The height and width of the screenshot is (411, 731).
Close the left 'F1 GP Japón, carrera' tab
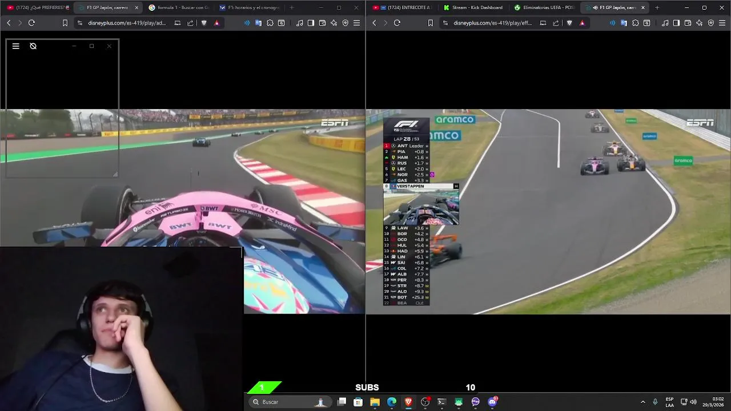coord(136,7)
